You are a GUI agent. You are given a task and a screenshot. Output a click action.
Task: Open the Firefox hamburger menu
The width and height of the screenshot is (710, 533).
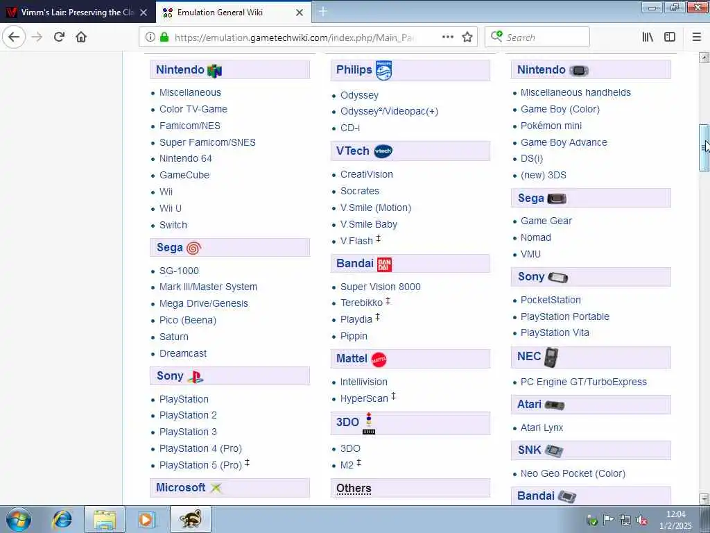click(x=696, y=37)
